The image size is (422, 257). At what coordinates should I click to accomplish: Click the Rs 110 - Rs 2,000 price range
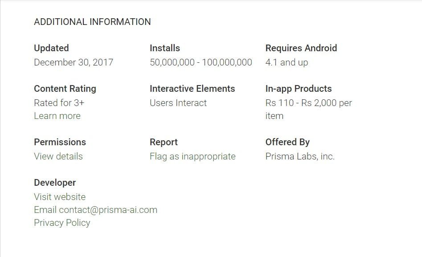[308, 103]
